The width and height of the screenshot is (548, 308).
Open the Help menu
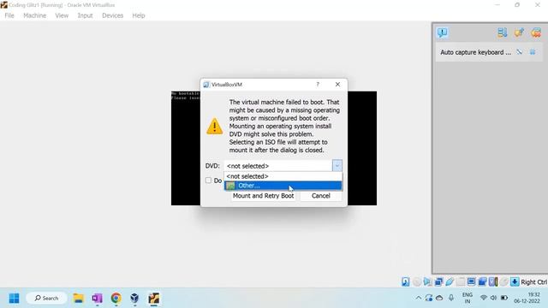point(139,15)
